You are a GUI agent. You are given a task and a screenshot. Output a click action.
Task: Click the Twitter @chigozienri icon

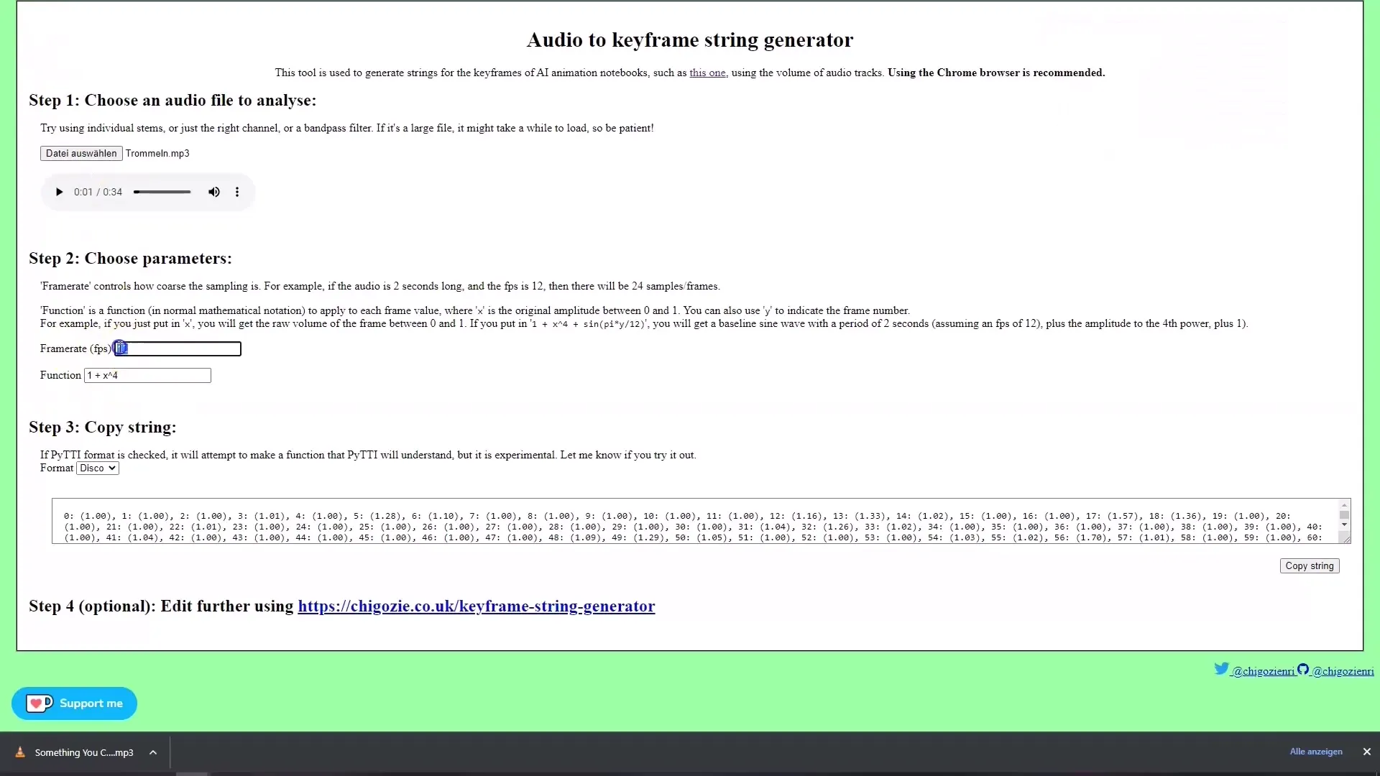(x=1222, y=669)
